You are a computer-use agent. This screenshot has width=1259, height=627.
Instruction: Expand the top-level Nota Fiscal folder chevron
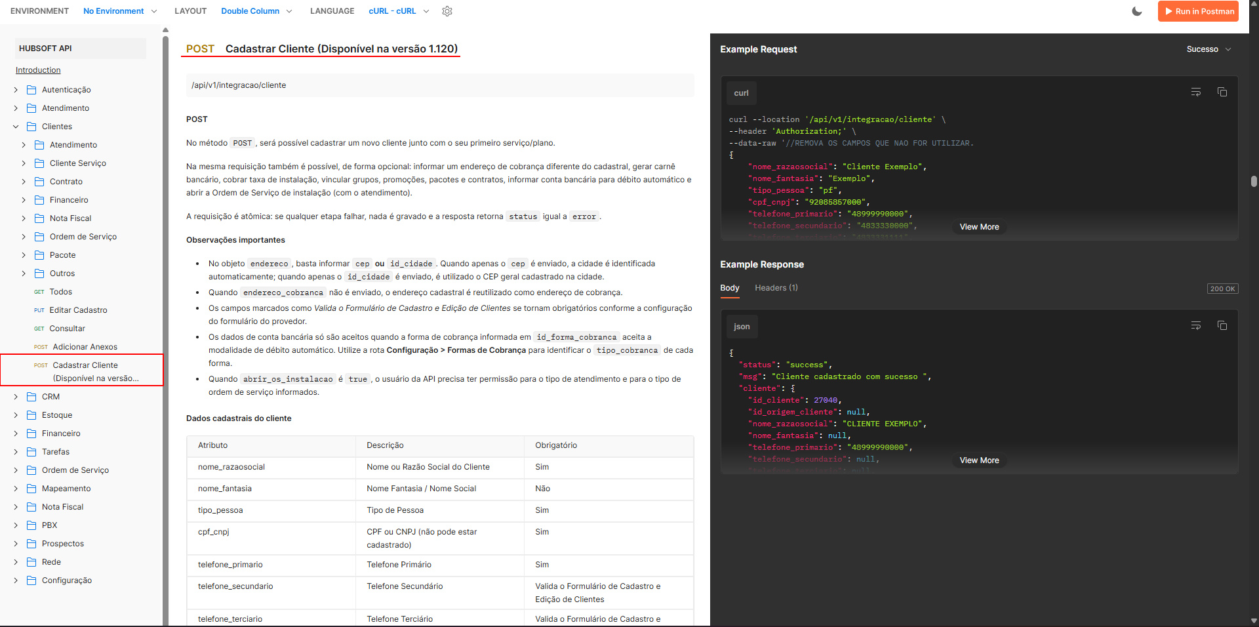(x=16, y=507)
